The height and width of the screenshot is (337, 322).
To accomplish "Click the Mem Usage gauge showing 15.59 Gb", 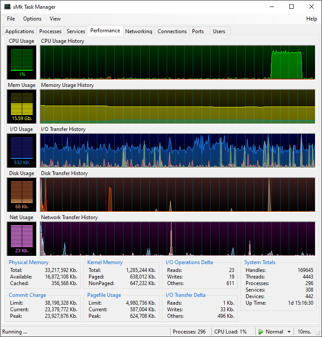I will coord(22,106).
